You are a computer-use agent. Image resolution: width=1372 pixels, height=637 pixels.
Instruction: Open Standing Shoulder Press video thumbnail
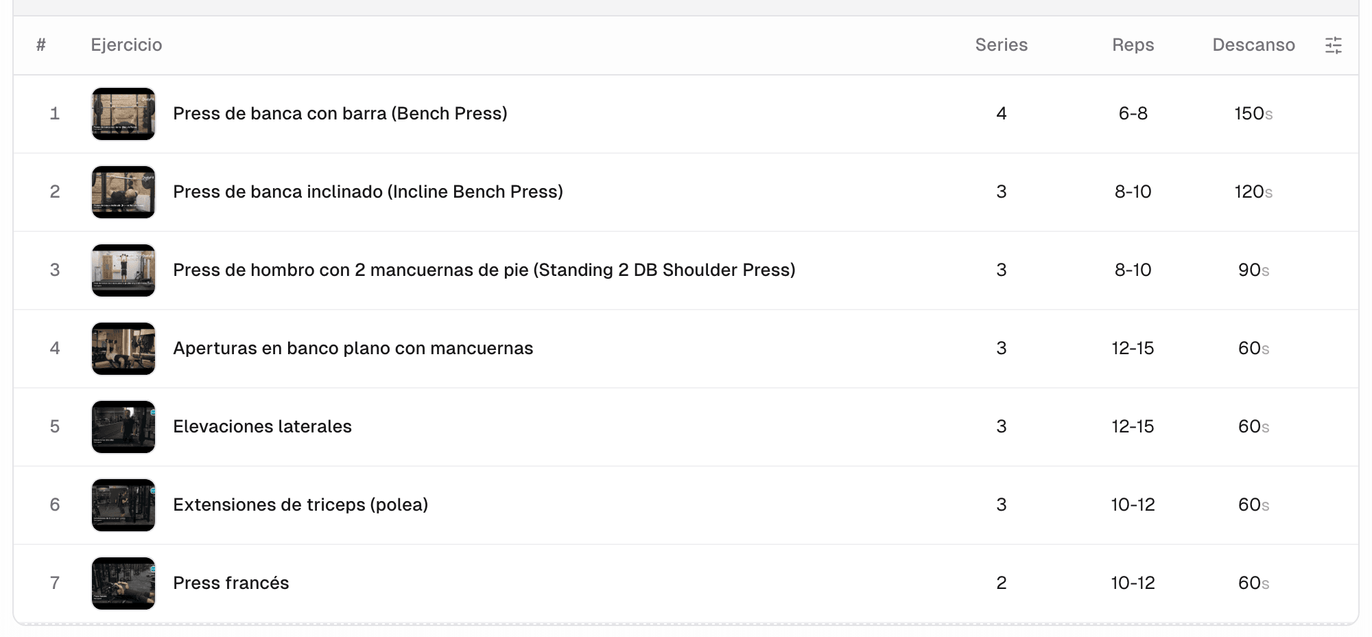123,270
